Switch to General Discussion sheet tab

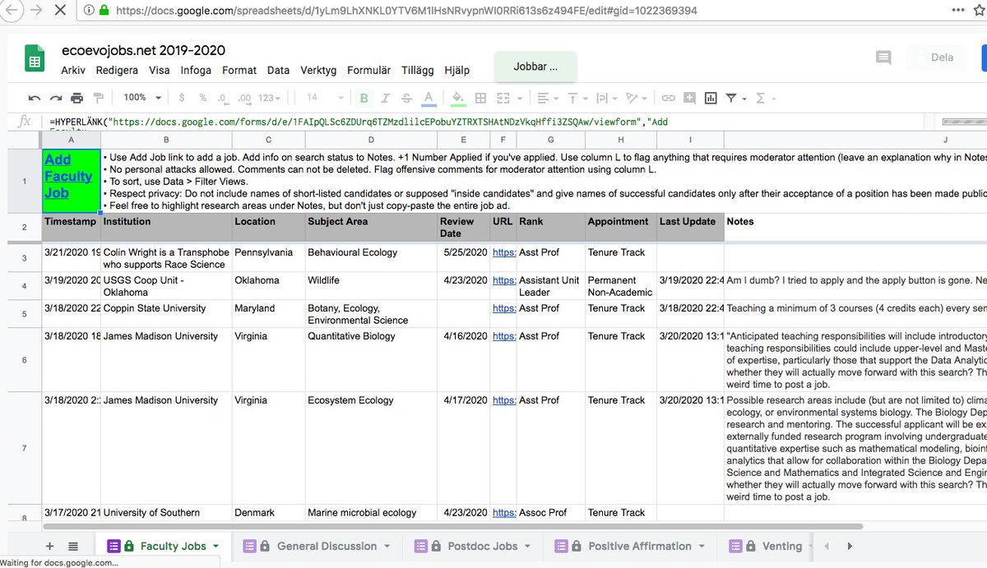point(319,546)
